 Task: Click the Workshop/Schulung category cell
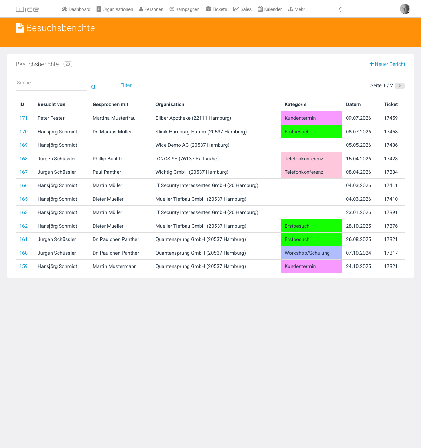tap(312, 253)
